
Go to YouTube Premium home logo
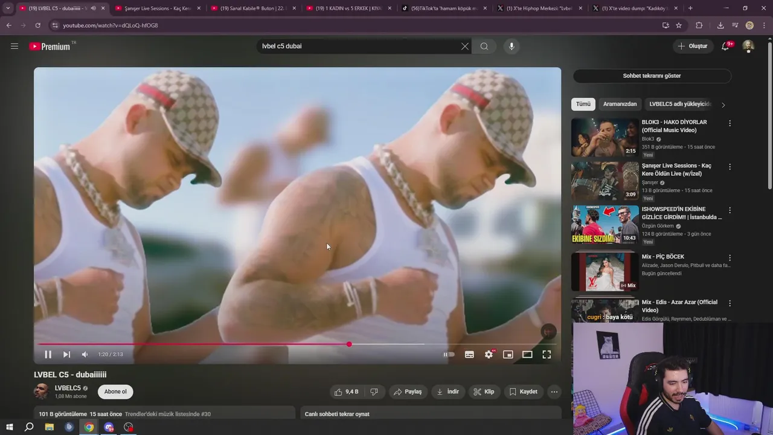pos(50,47)
